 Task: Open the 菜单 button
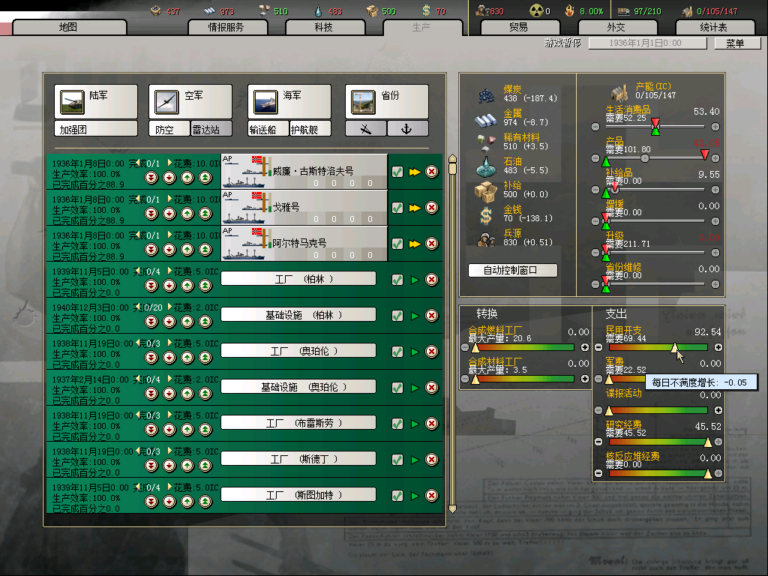point(737,43)
